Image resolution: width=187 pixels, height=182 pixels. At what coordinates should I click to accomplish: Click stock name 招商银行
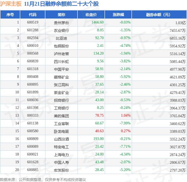point(61,100)
